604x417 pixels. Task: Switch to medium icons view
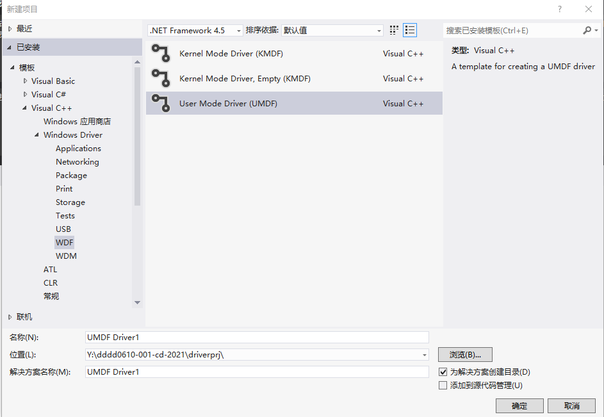(x=393, y=29)
